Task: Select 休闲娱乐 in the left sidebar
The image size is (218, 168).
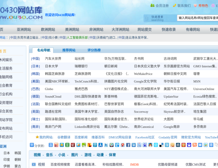Action: point(6,60)
